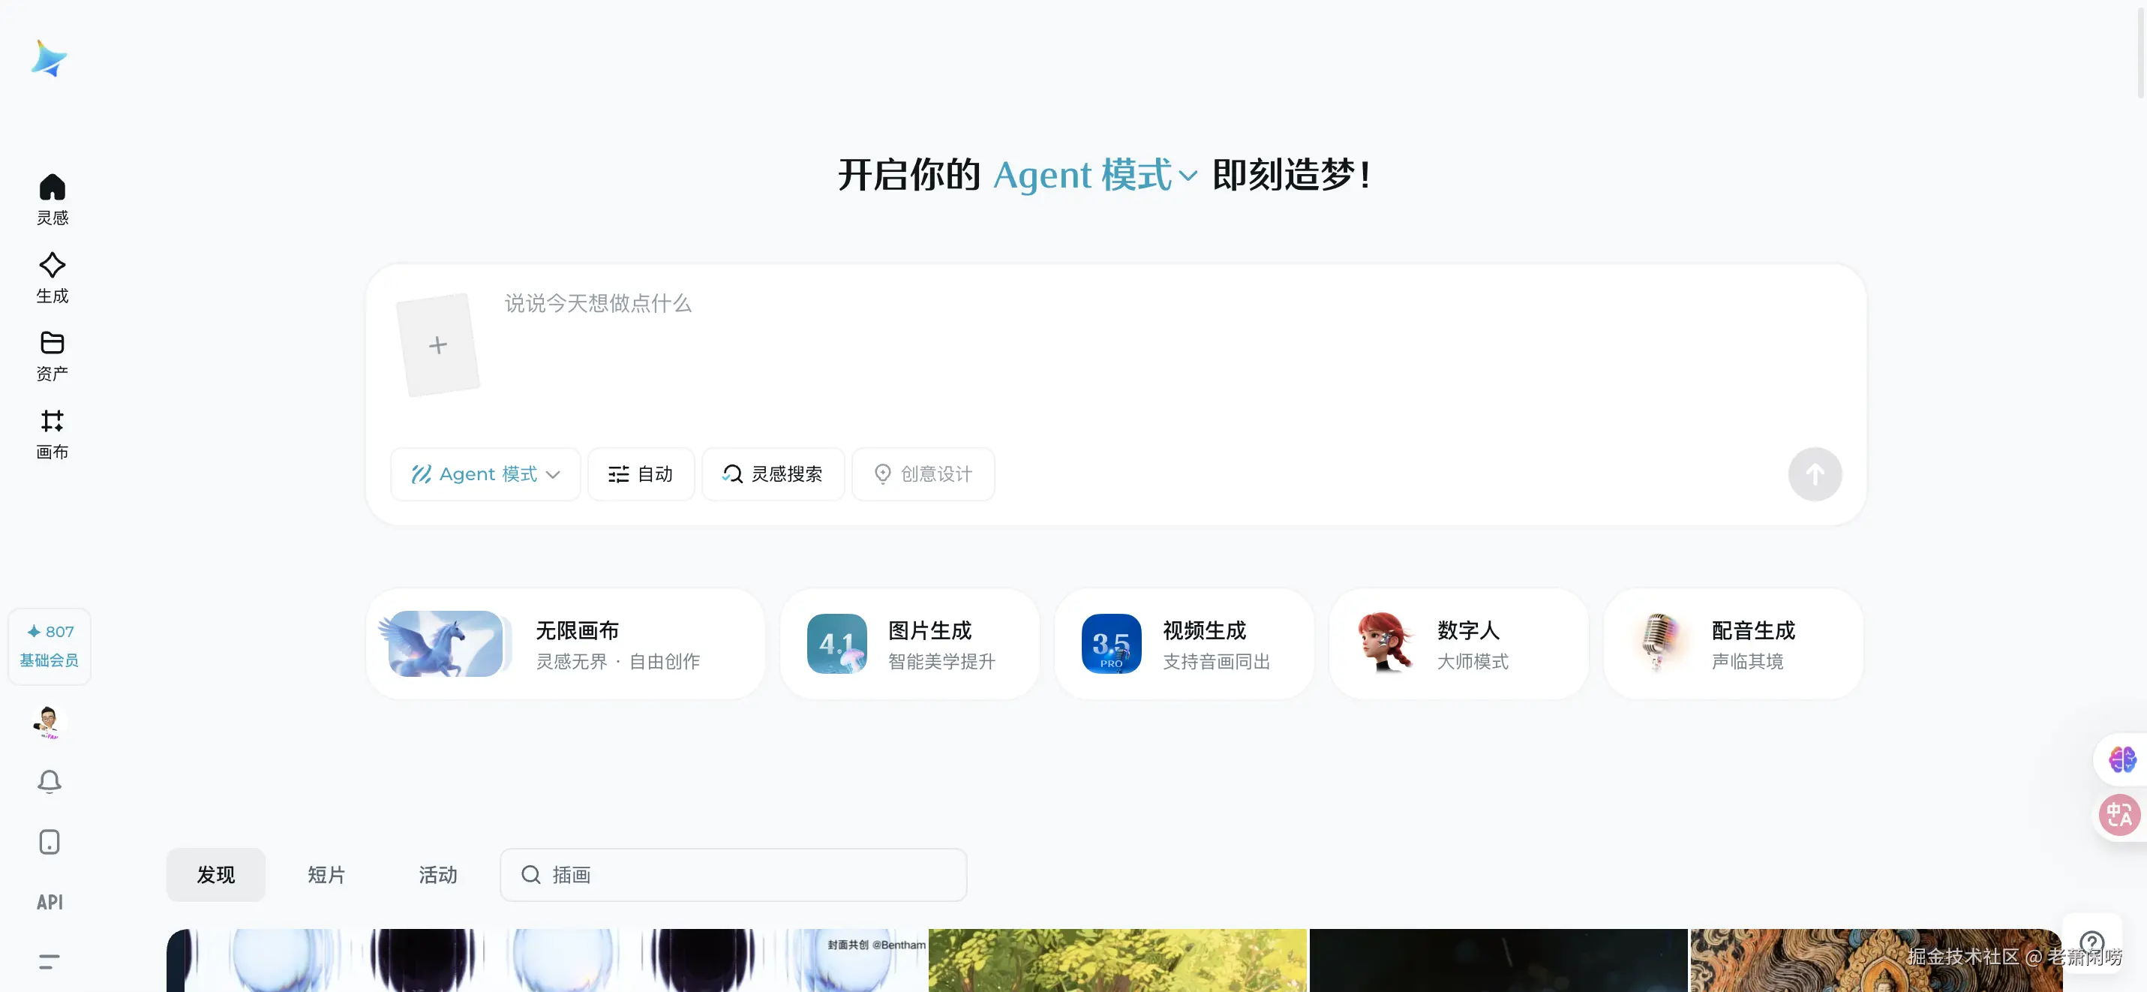Open the help question mark icon
Image resolution: width=2147 pixels, height=992 pixels.
point(2091,942)
